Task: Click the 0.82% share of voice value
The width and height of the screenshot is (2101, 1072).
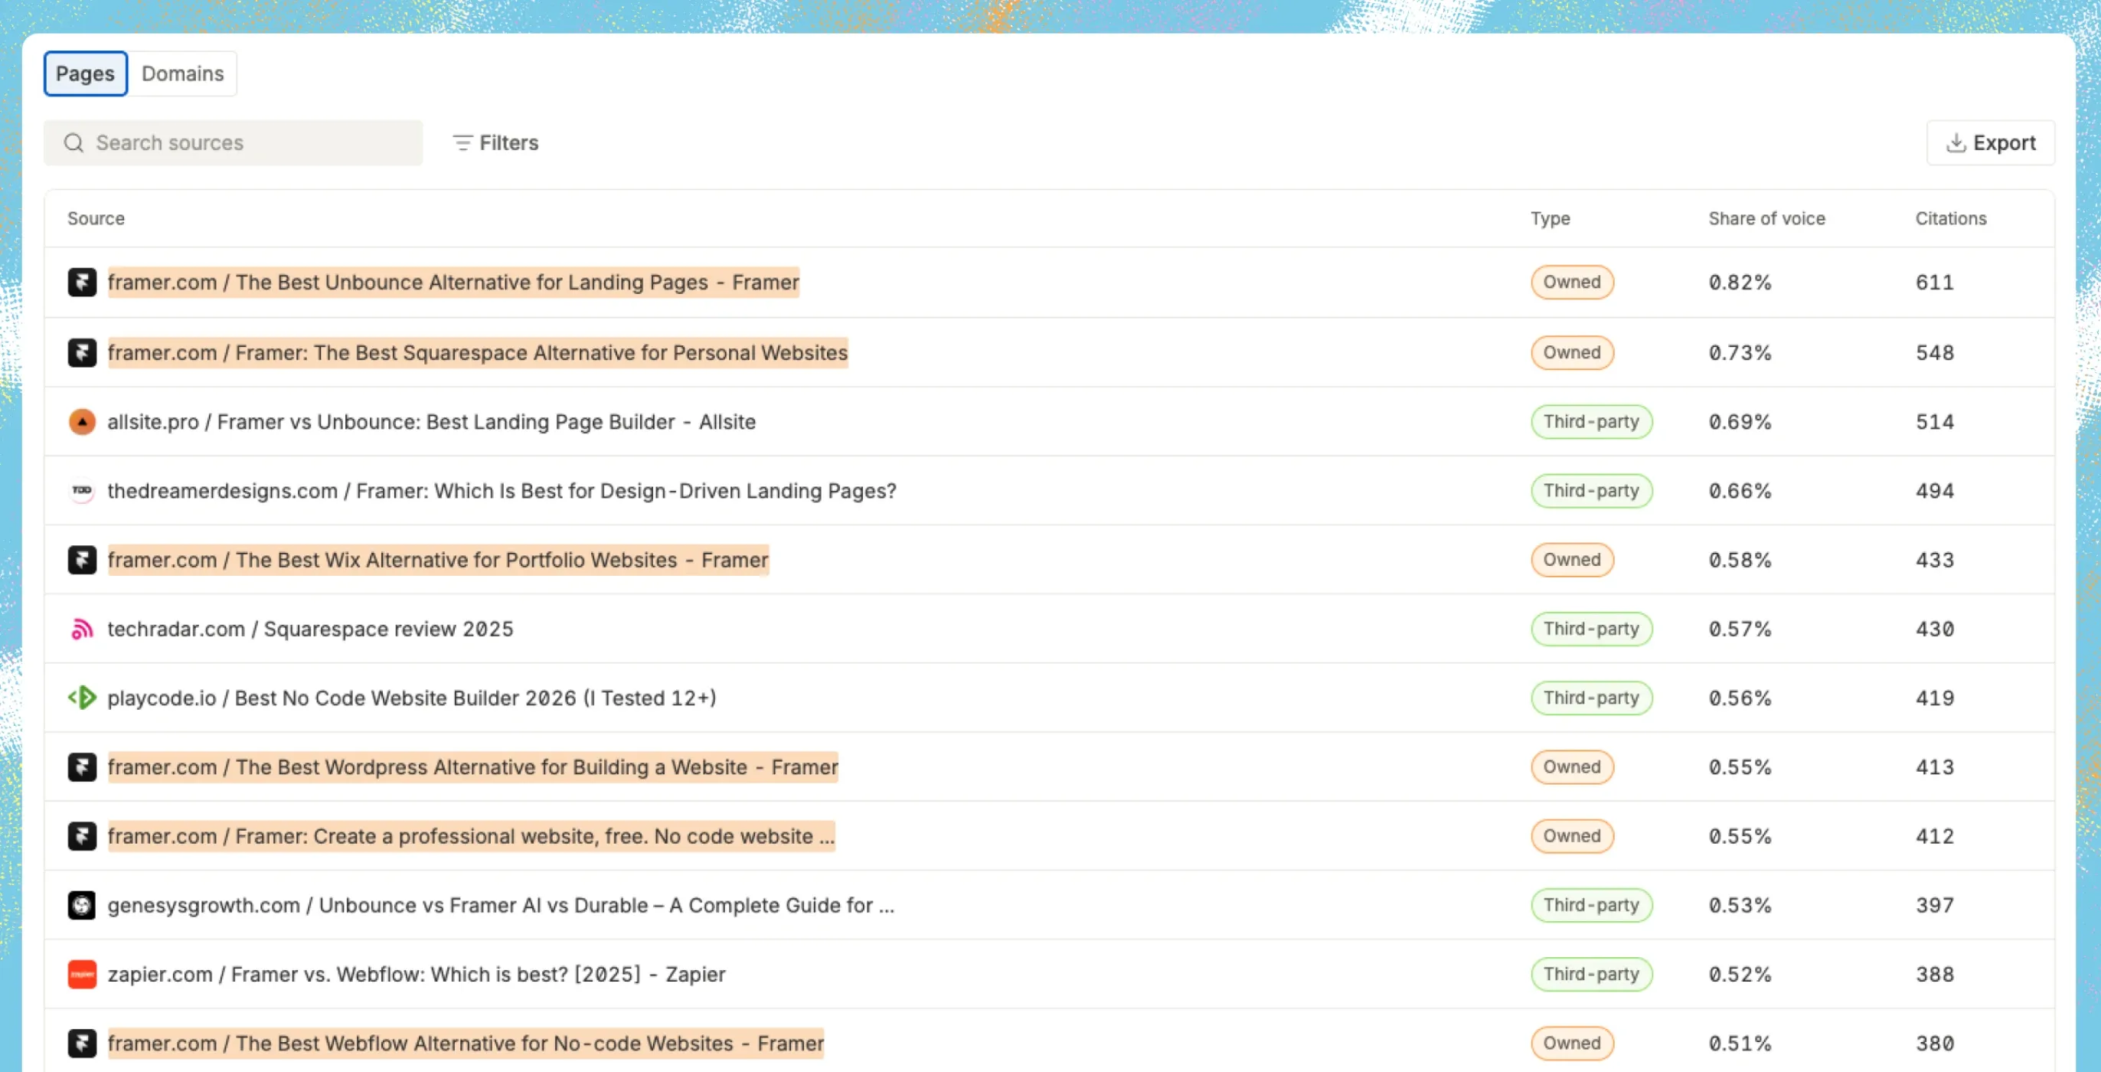Action: [1740, 283]
